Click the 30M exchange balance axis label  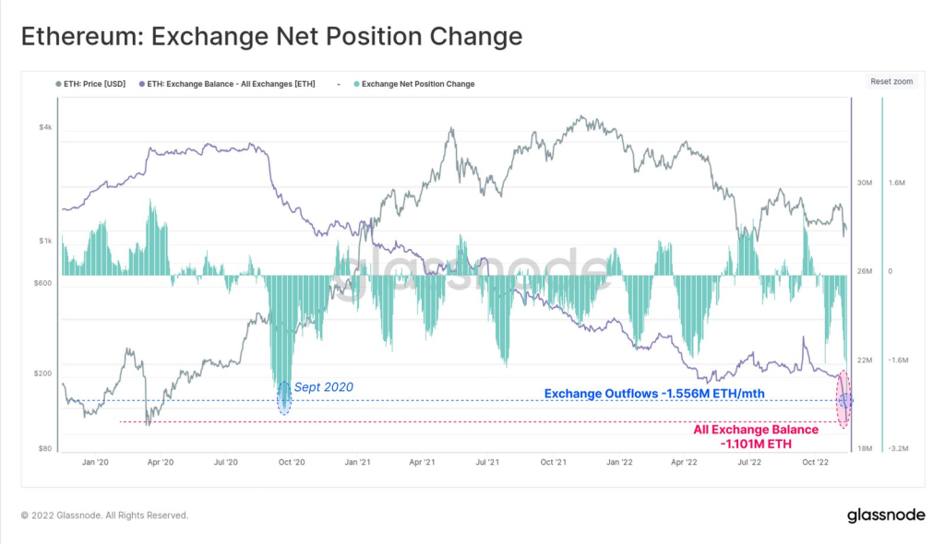pos(865,183)
